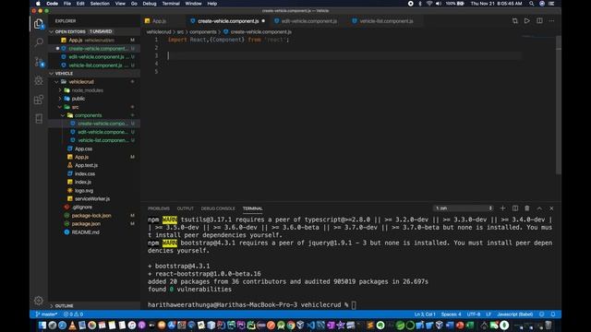Select terminal shell dropdown '1: zsh'
Screen dimensions: 591x332
pyautogui.click(x=464, y=208)
